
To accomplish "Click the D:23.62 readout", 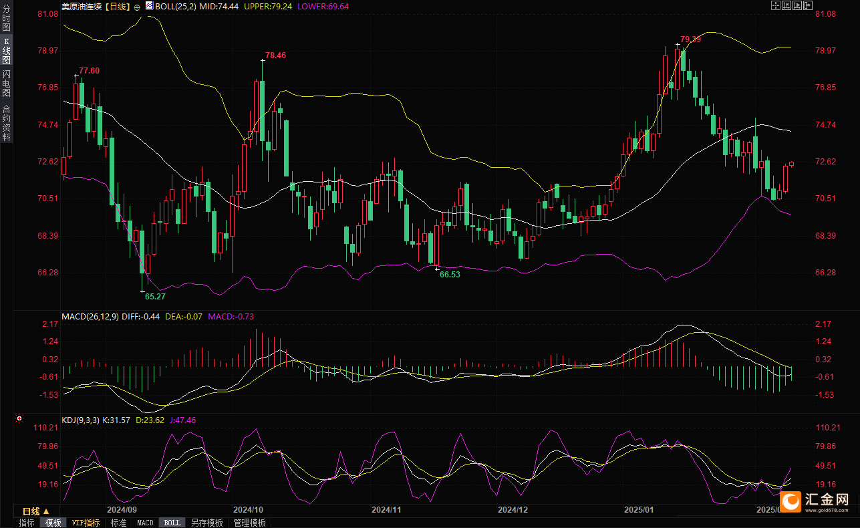I will click(150, 420).
